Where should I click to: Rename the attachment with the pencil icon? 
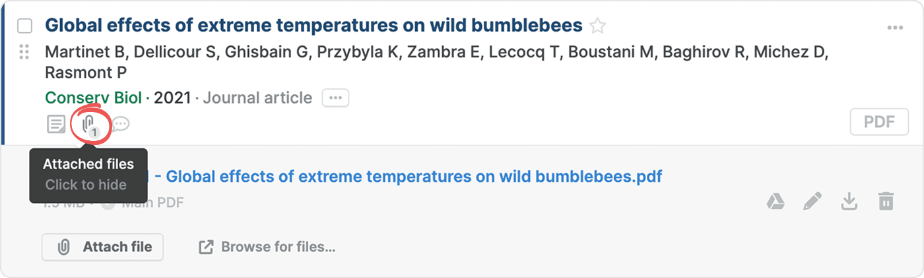812,202
